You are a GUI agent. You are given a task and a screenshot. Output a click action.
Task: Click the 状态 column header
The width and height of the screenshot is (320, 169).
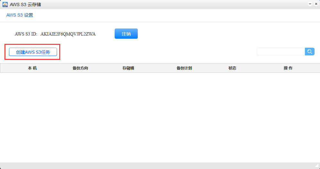pyautogui.click(x=232, y=68)
